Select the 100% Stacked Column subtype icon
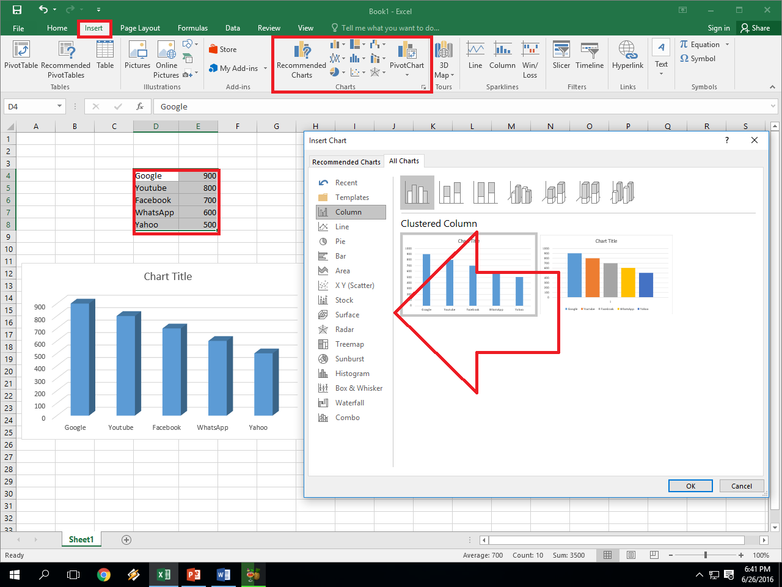Image resolution: width=782 pixels, height=587 pixels. pyautogui.click(x=486, y=193)
